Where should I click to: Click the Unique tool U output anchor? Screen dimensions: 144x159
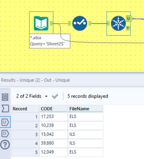(129, 19)
